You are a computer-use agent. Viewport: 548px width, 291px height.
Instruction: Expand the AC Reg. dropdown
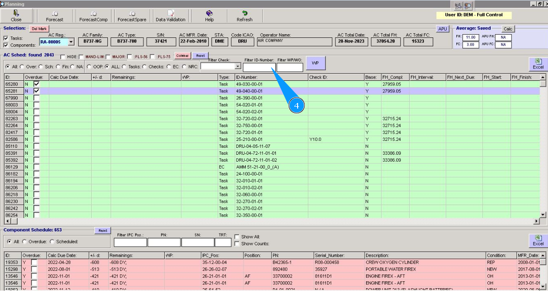pos(71,42)
